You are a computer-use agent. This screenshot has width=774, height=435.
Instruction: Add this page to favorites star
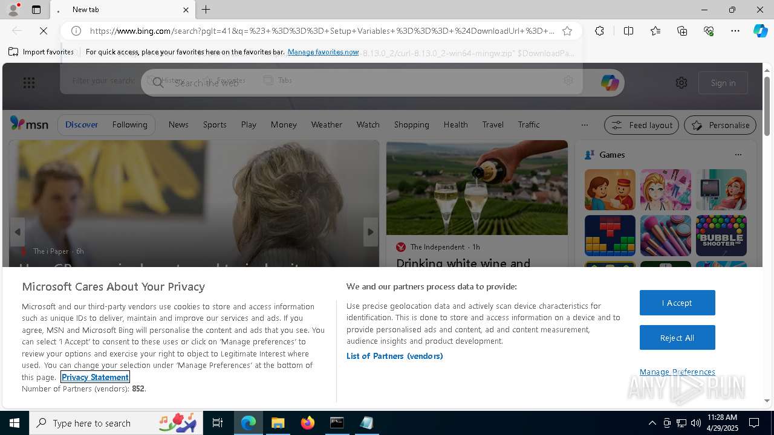click(567, 31)
